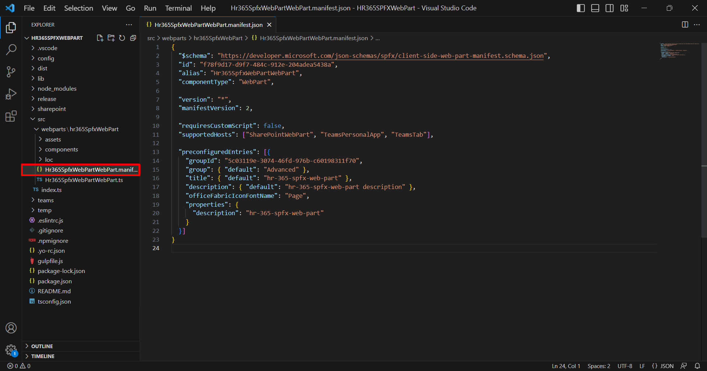The height and width of the screenshot is (371, 707).
Task: Close the manifest.json editor tab
Action: tap(269, 25)
